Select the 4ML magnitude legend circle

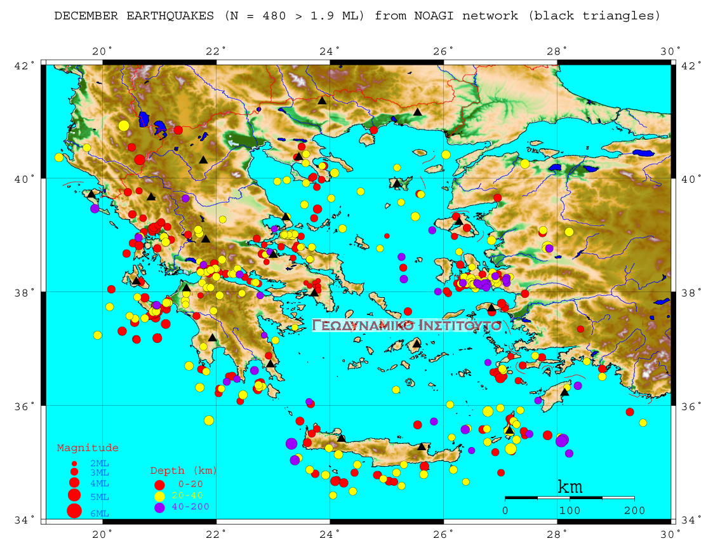(74, 483)
